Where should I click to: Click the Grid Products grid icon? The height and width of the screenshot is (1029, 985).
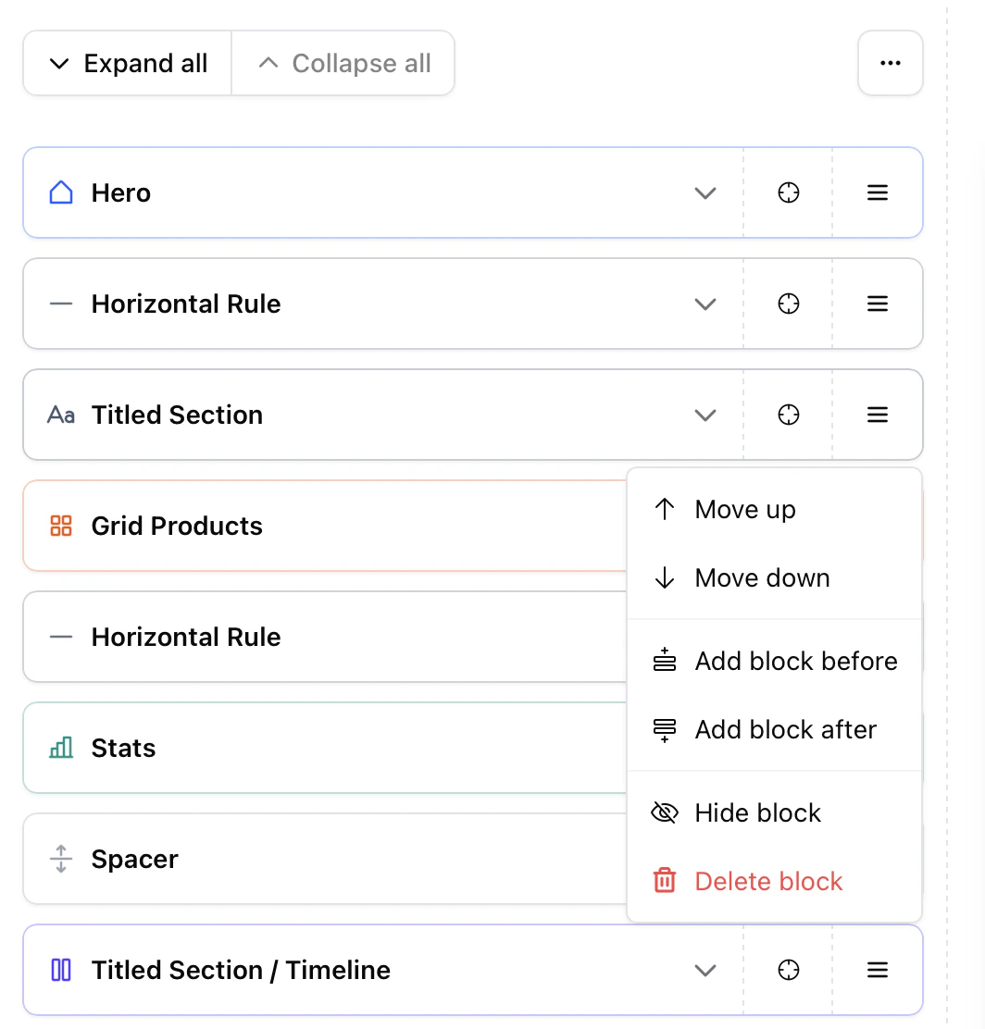tap(60, 526)
